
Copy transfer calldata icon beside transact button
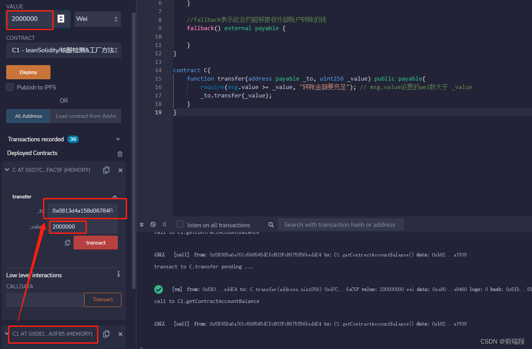tap(67, 243)
